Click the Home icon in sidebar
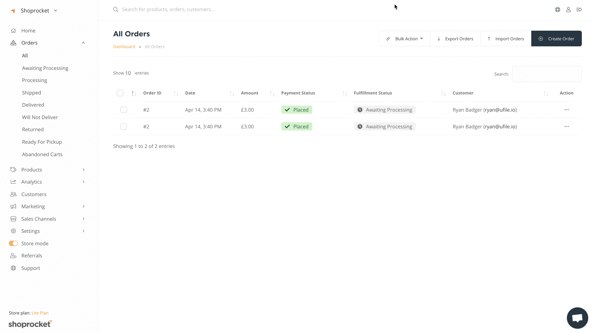 click(14, 31)
